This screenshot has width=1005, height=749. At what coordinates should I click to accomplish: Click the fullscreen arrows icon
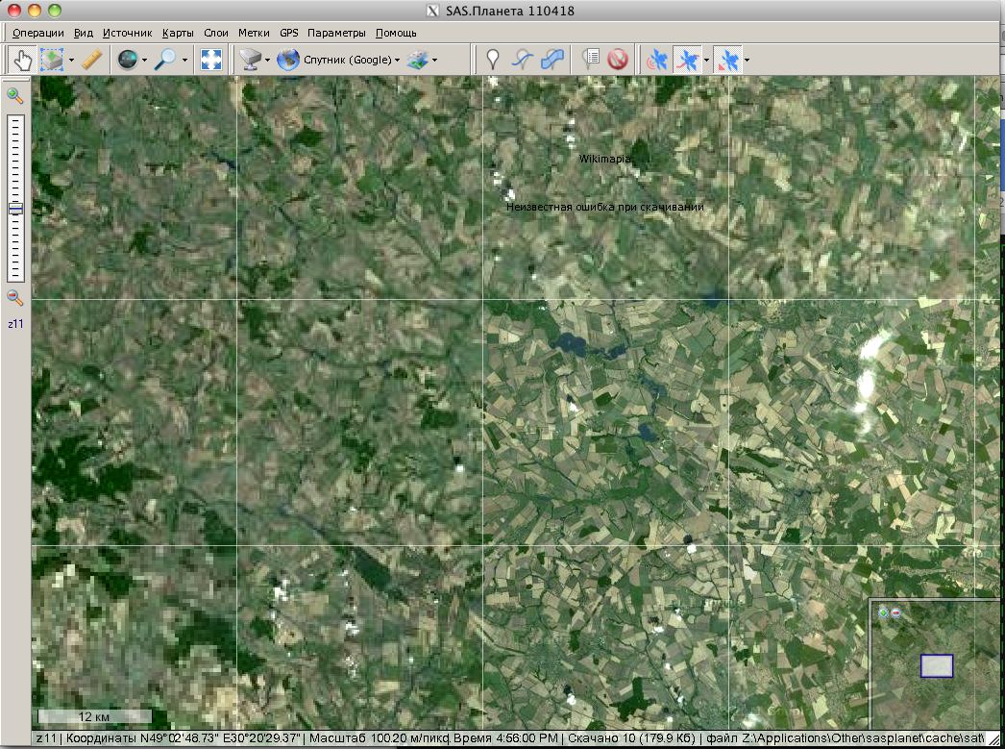pyautogui.click(x=210, y=60)
